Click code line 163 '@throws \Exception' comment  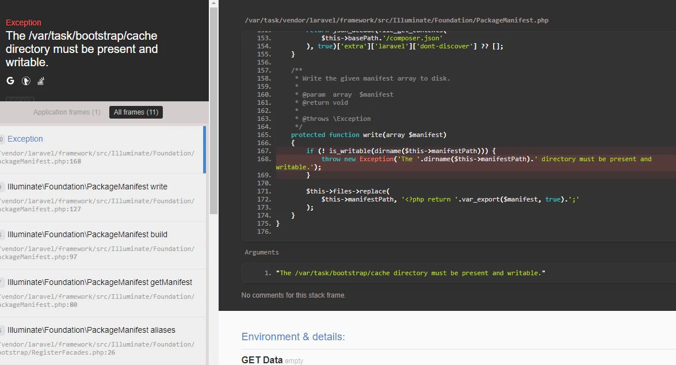pos(333,119)
